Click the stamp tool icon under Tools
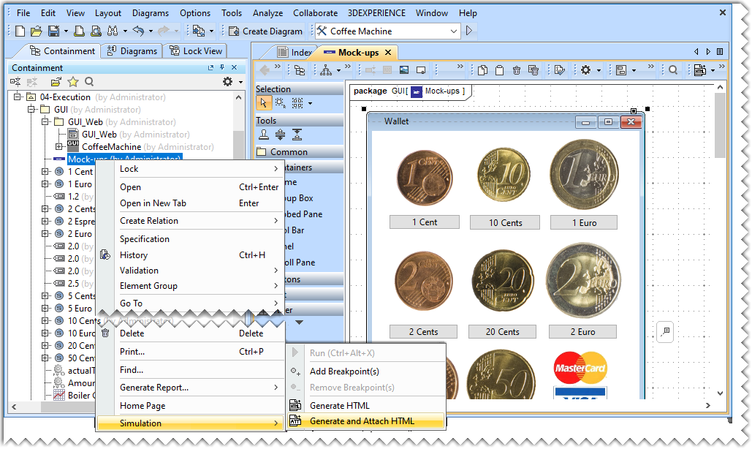The image size is (752, 449). [x=264, y=135]
